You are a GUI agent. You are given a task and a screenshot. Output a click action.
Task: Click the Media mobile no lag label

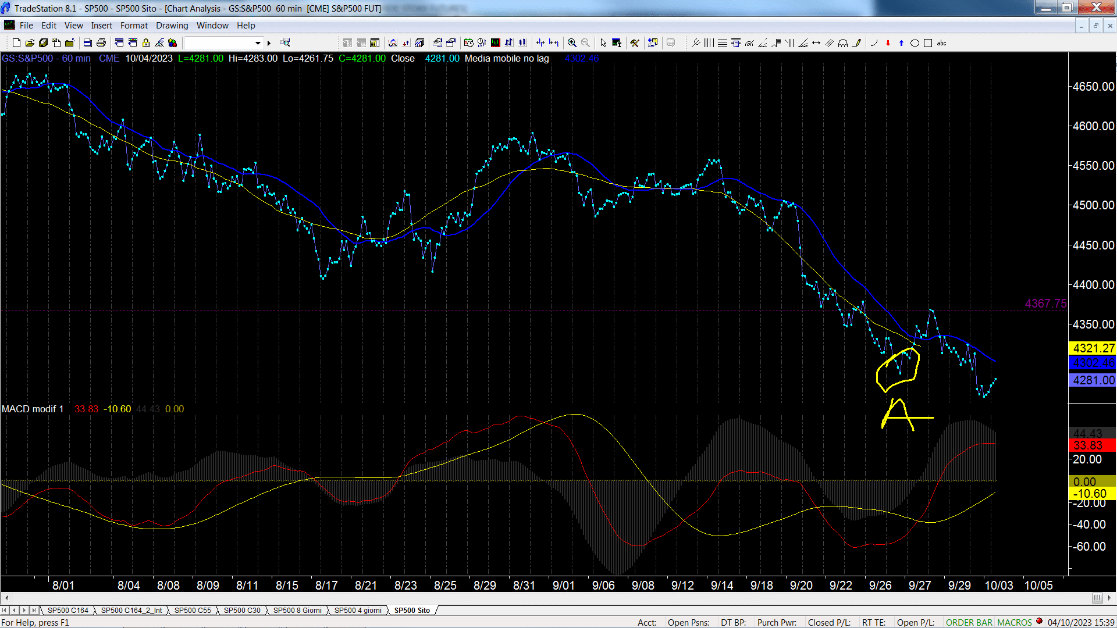tap(507, 59)
